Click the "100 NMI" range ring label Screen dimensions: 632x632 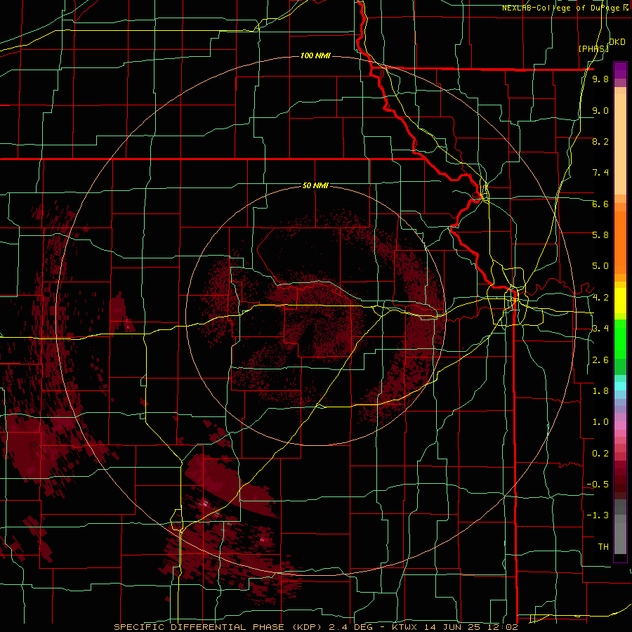[x=315, y=55]
